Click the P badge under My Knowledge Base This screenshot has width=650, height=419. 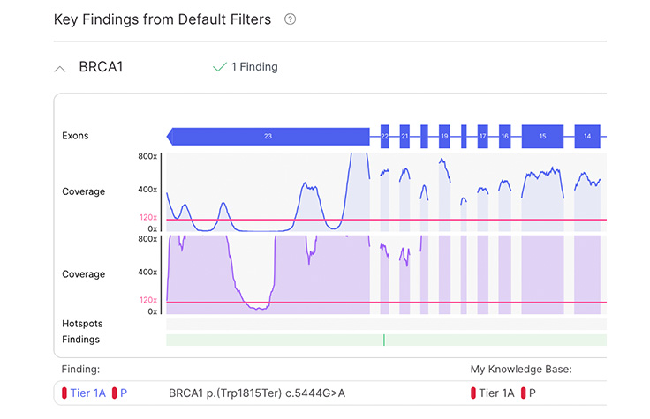[x=529, y=393]
